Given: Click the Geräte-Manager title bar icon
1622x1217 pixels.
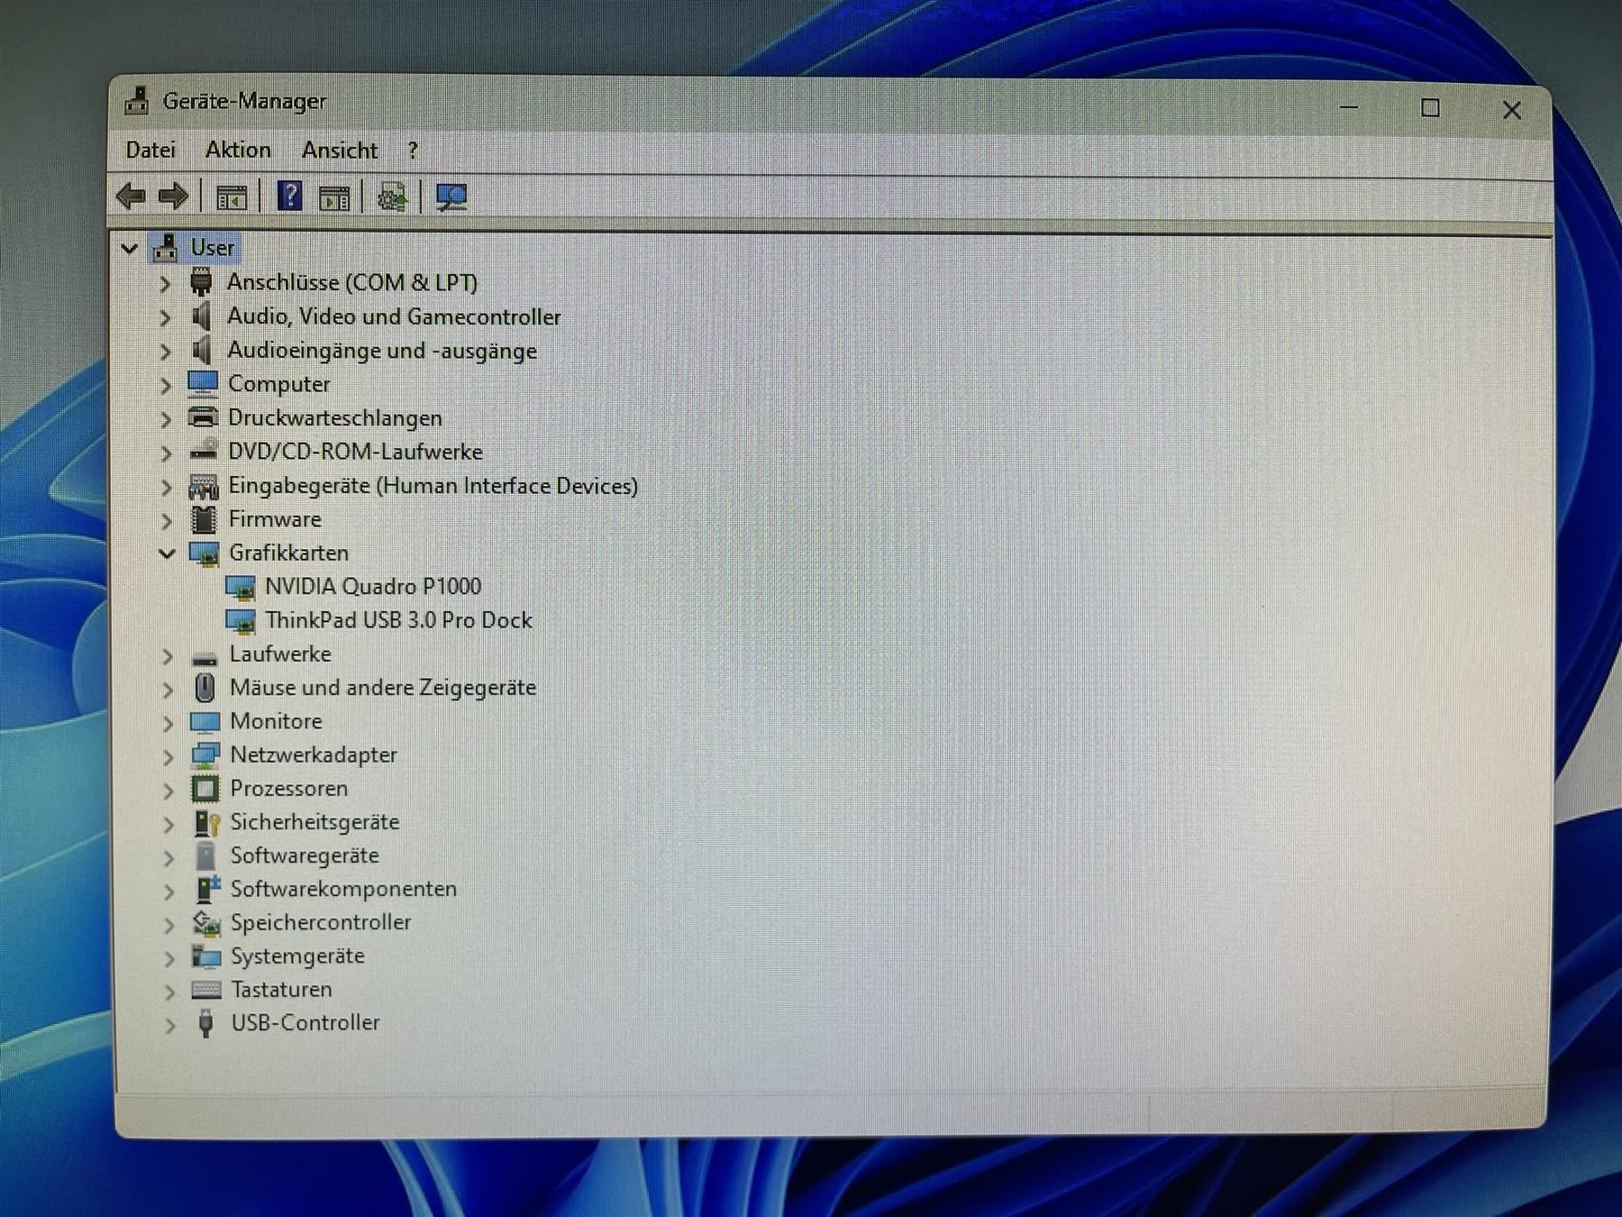Looking at the screenshot, I should click(x=137, y=100).
